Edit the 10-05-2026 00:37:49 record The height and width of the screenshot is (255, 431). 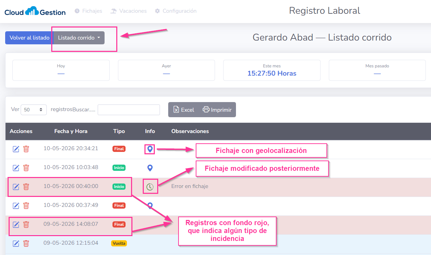pyautogui.click(x=16, y=206)
